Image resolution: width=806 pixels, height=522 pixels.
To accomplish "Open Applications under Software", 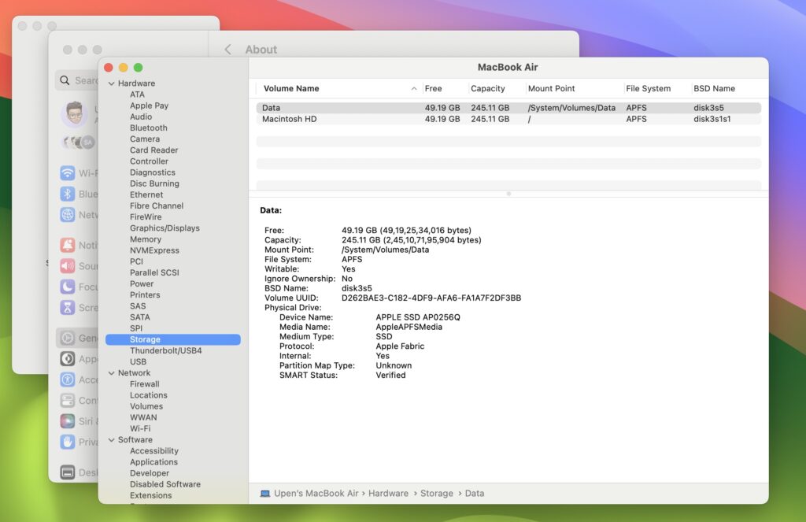I will click(153, 462).
